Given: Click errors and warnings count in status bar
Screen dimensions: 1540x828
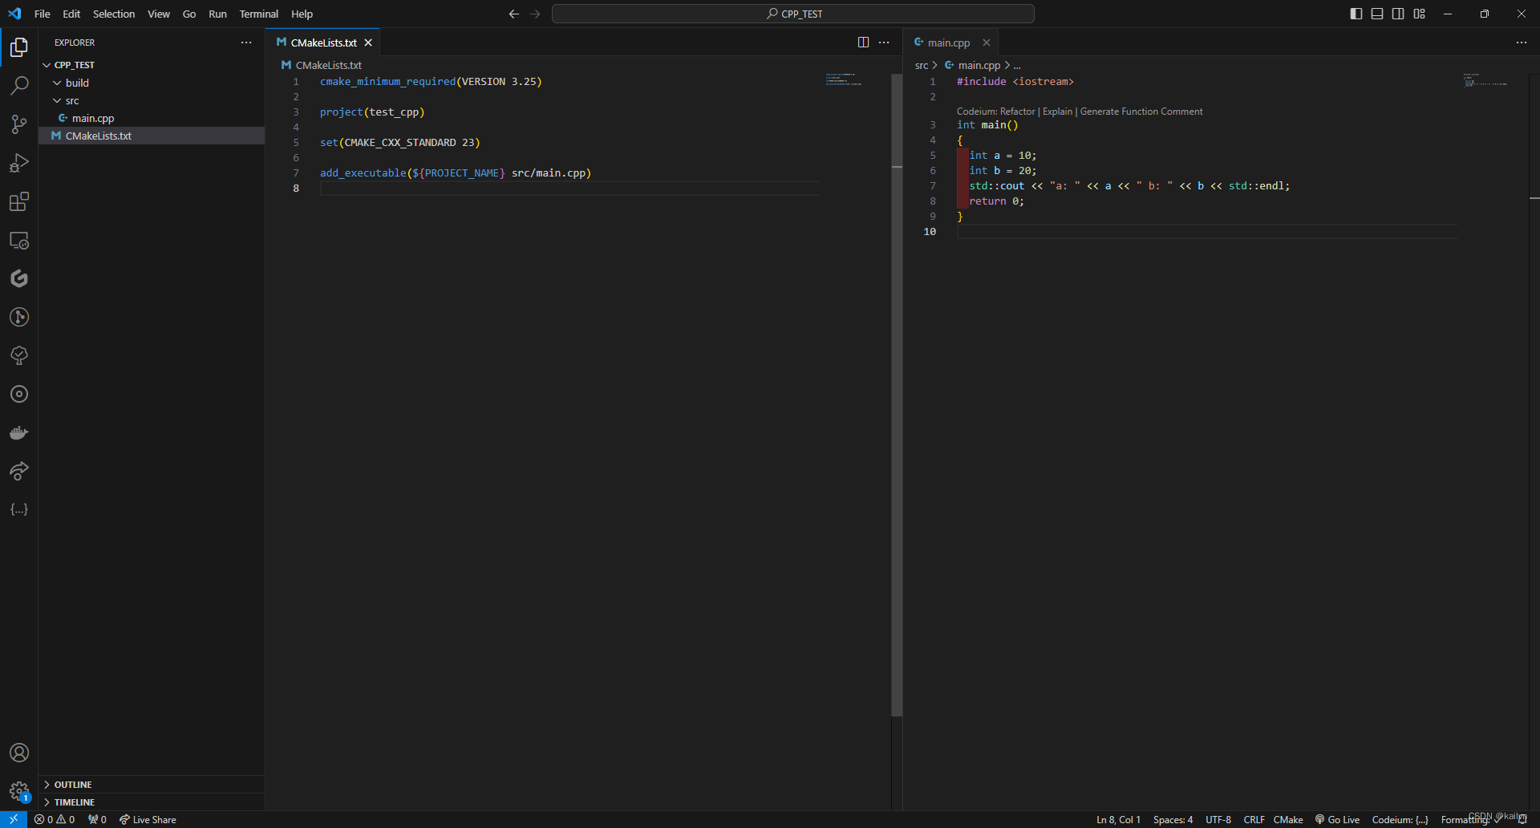Looking at the screenshot, I should (55, 819).
